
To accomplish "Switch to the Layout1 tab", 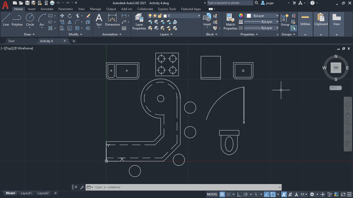I will coord(26,193).
